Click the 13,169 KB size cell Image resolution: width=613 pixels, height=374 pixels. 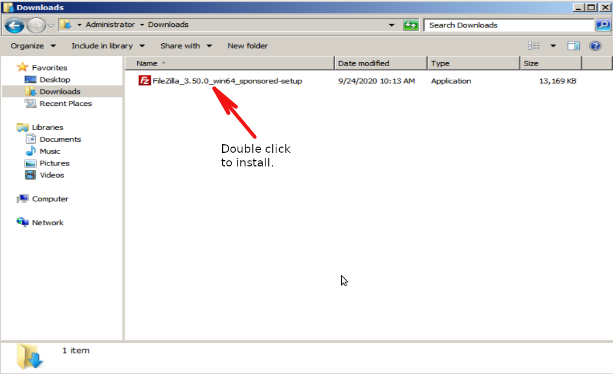click(x=558, y=81)
